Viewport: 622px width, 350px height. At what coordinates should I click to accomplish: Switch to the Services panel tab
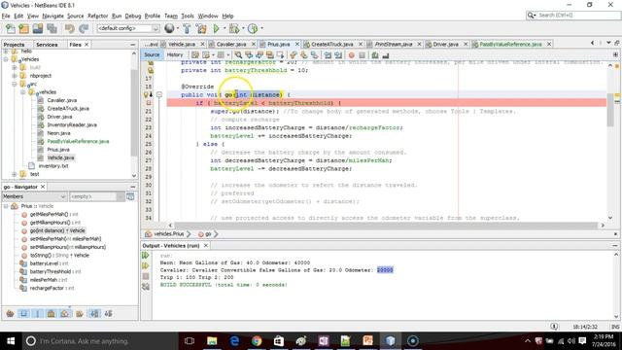(47, 45)
